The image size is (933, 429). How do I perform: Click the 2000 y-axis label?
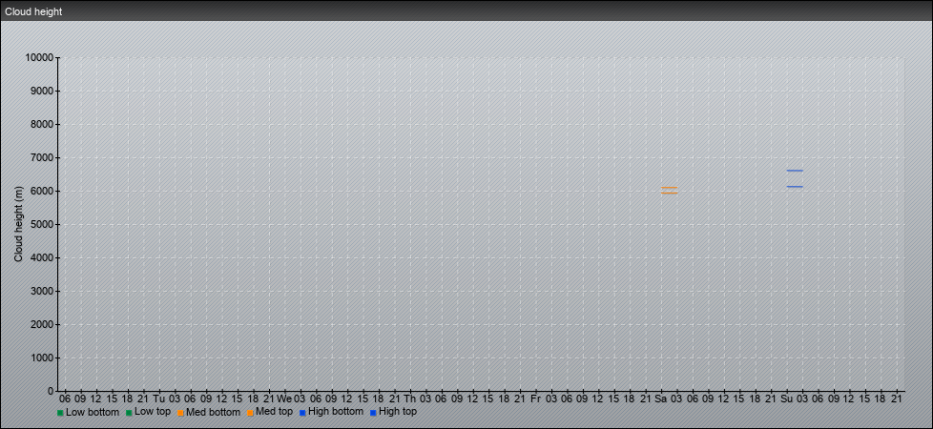click(x=42, y=324)
